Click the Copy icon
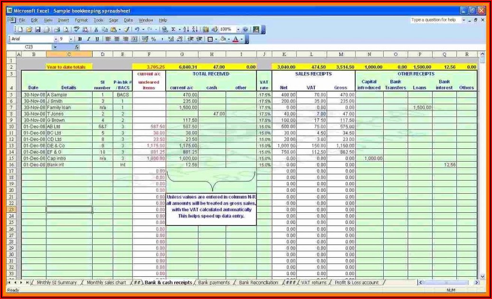This screenshot has width=492, height=299. [x=105, y=30]
